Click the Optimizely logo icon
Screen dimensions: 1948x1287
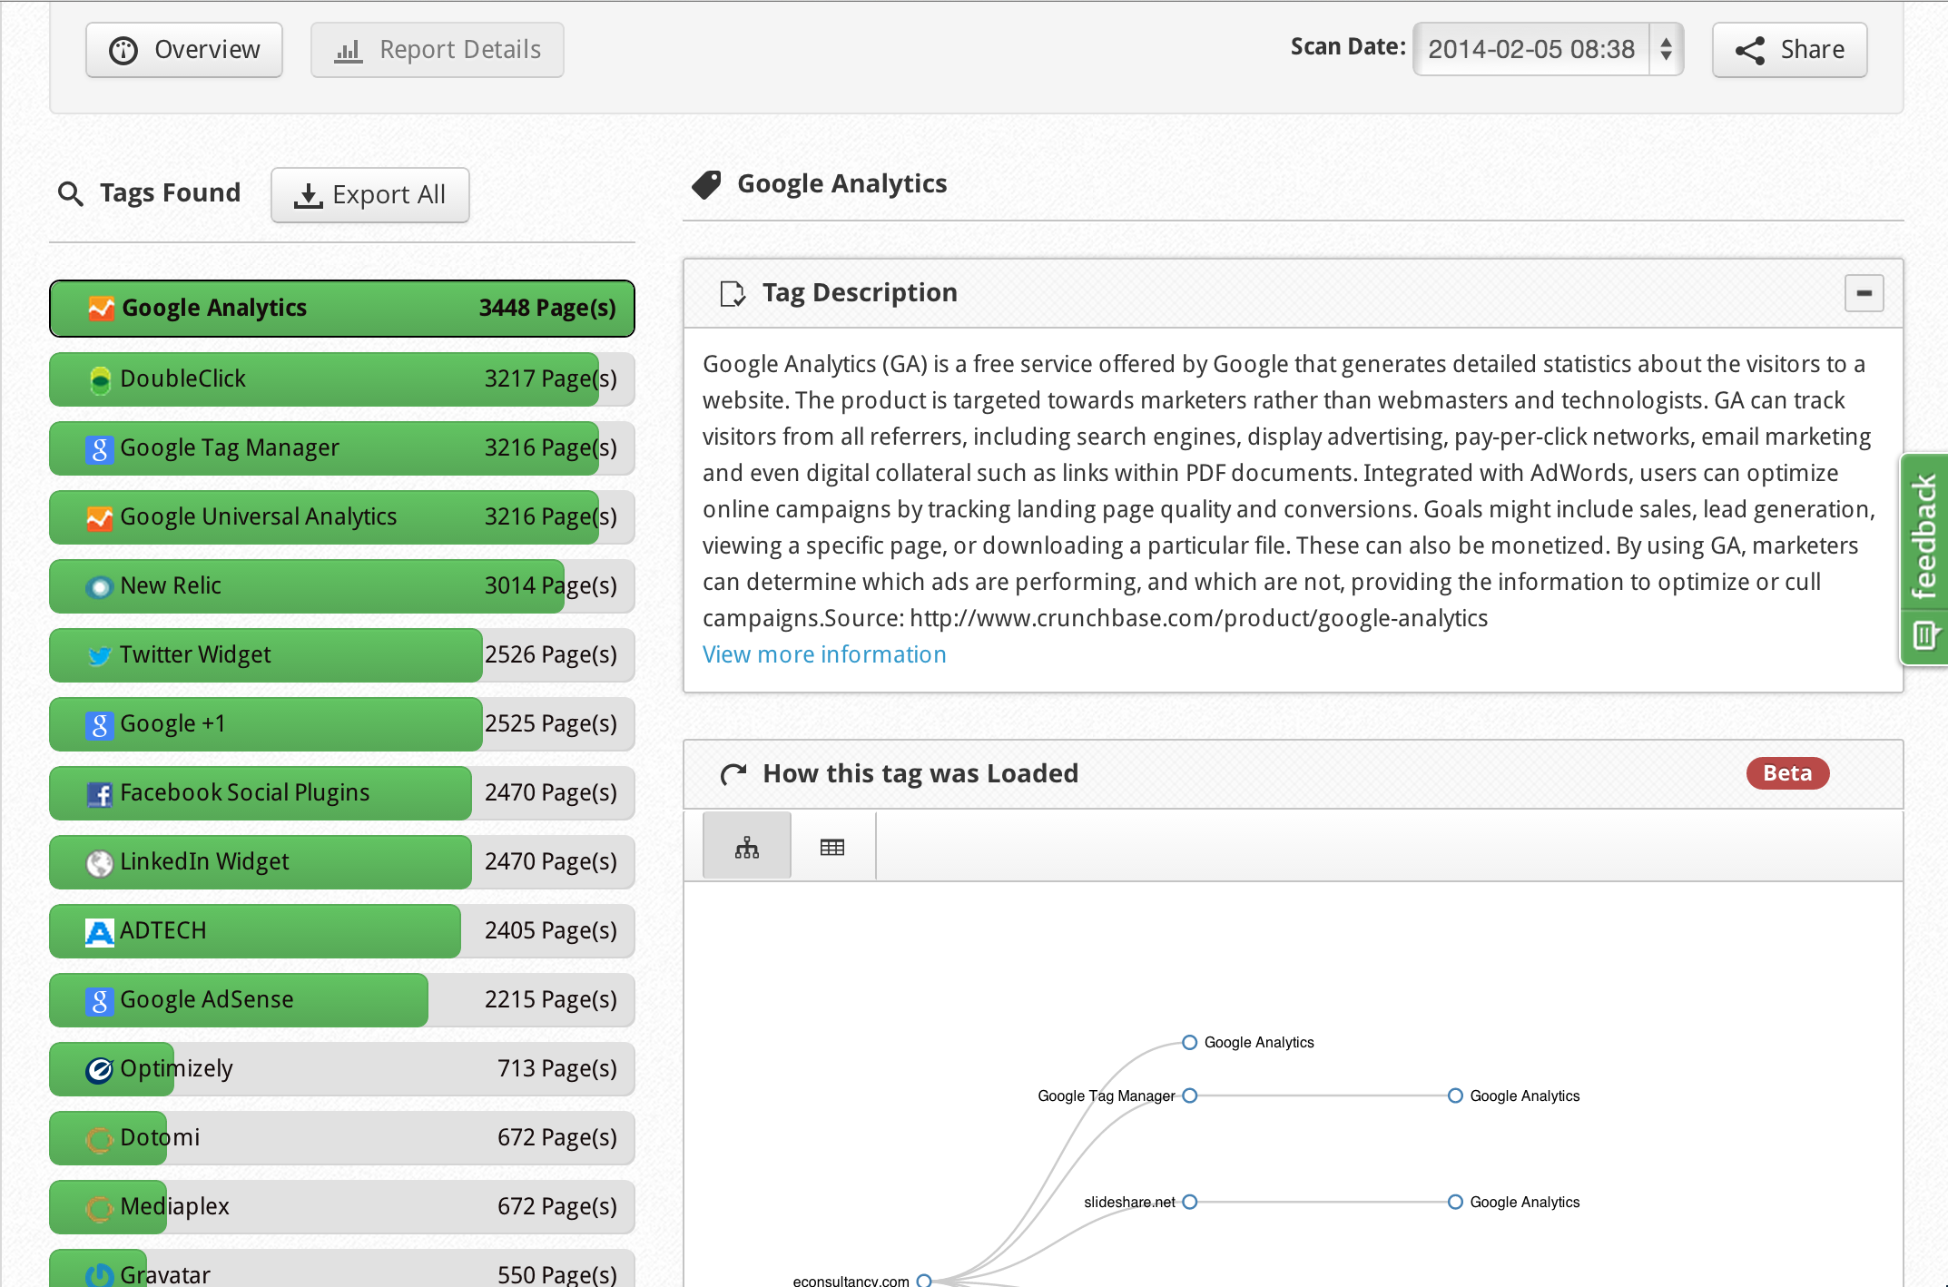tap(99, 1069)
